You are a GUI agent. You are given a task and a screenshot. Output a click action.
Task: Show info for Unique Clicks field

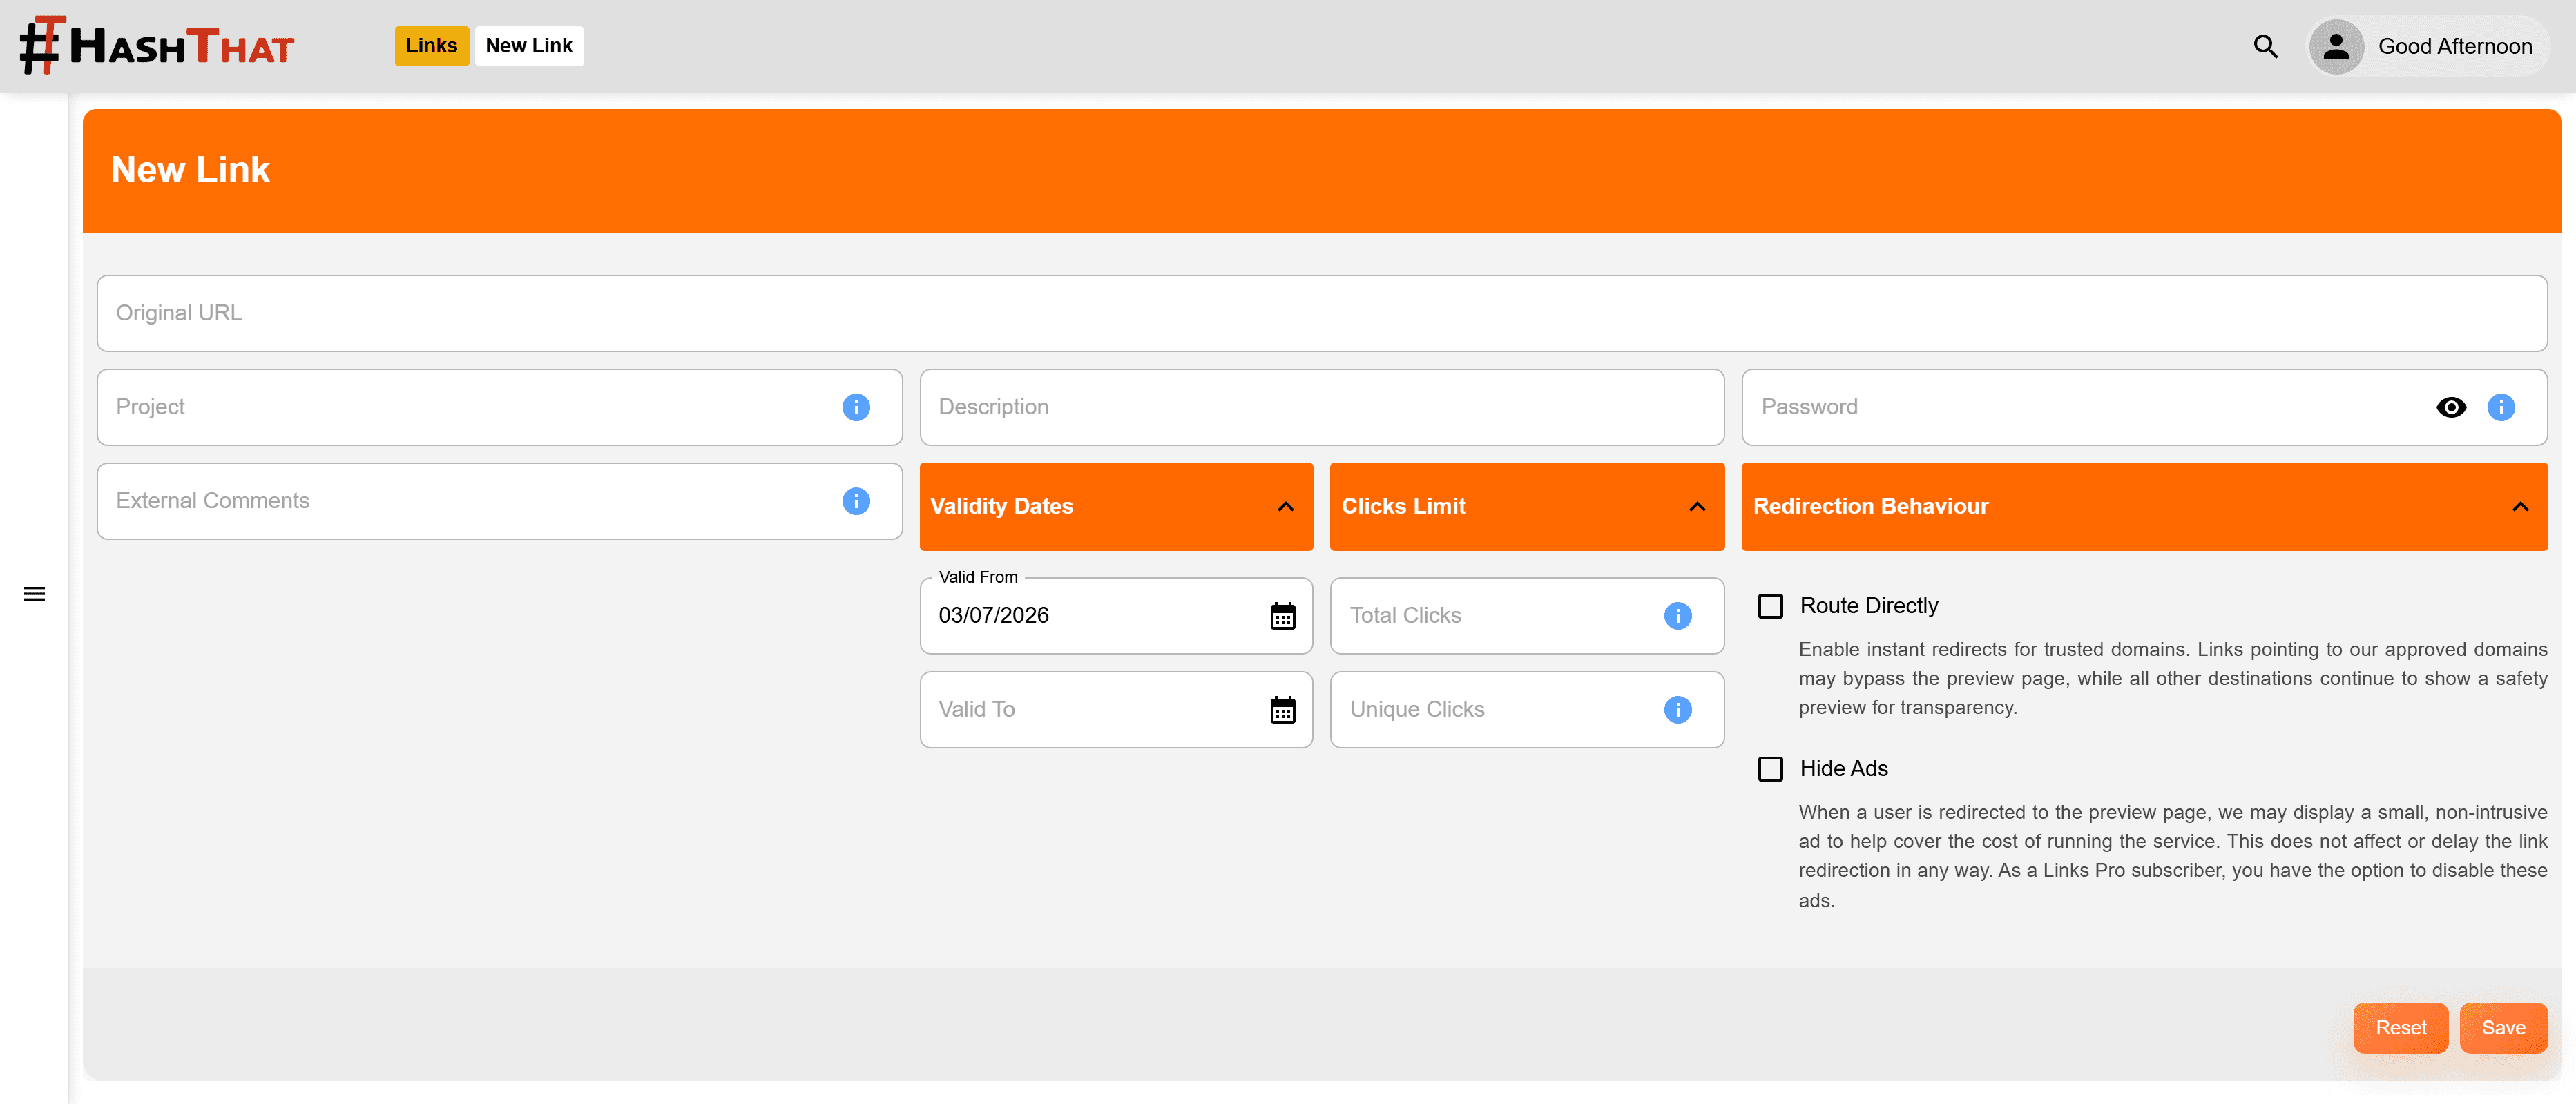(1678, 710)
